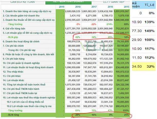Select the 2017 column header

click(x=94, y=7)
